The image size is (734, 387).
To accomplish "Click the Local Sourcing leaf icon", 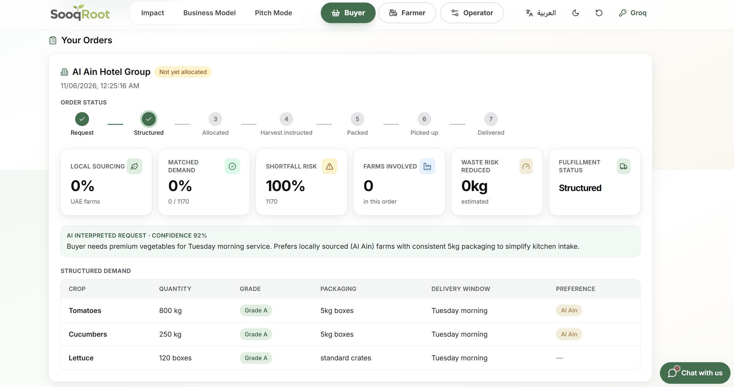I will (x=134, y=166).
